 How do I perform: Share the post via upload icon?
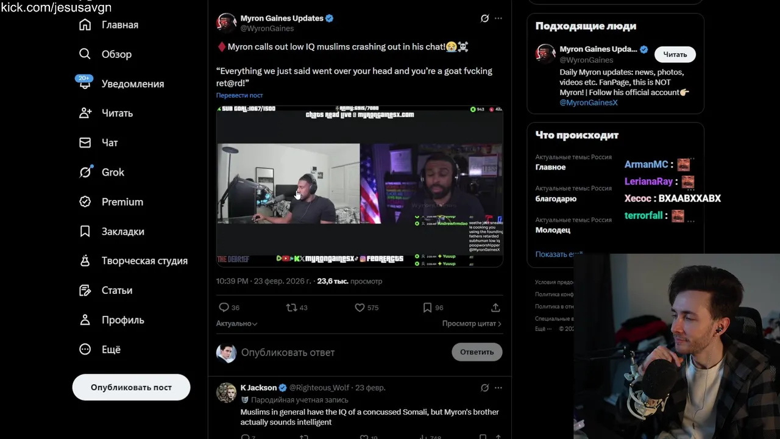click(x=495, y=307)
